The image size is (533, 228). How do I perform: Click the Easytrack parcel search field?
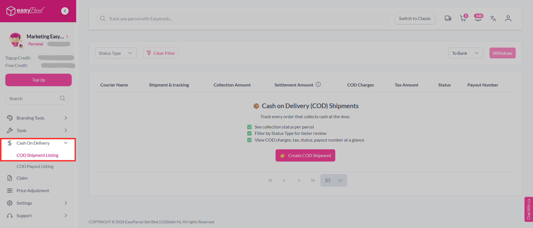tap(243, 19)
